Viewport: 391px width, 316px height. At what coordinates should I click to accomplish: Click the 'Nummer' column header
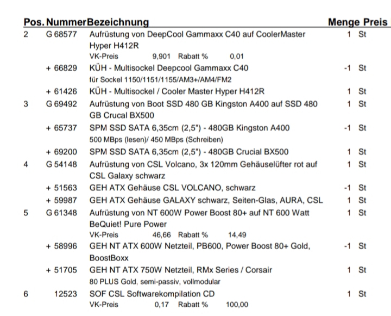tap(66, 22)
